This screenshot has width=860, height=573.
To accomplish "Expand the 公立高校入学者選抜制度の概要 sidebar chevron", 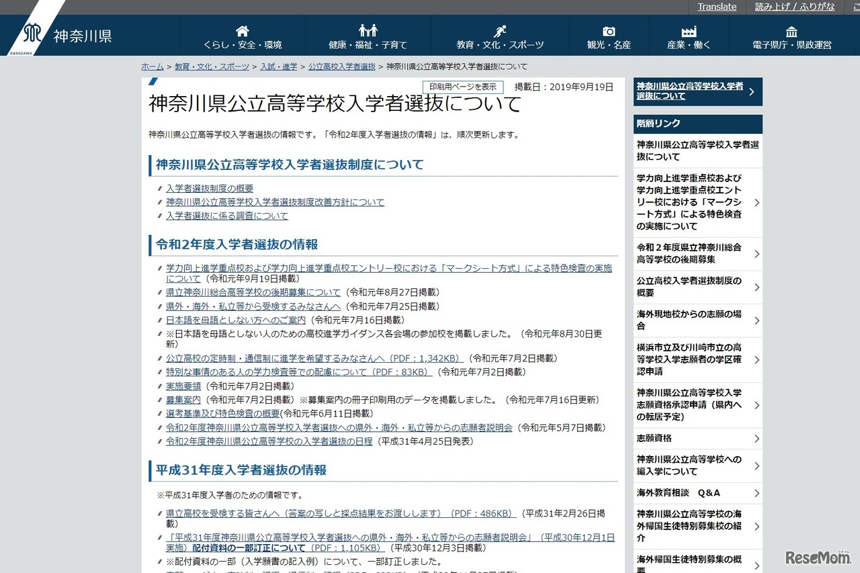I will [x=757, y=287].
